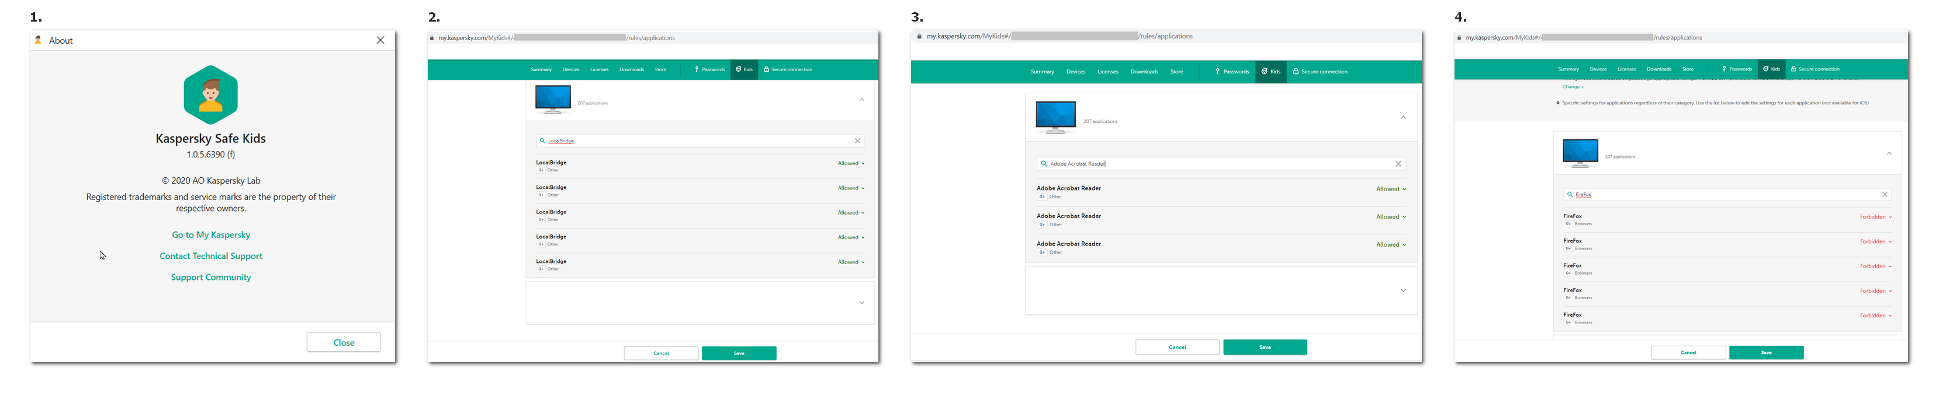Click the address bar lock icon in LocalBridge window

pyautogui.click(x=432, y=37)
